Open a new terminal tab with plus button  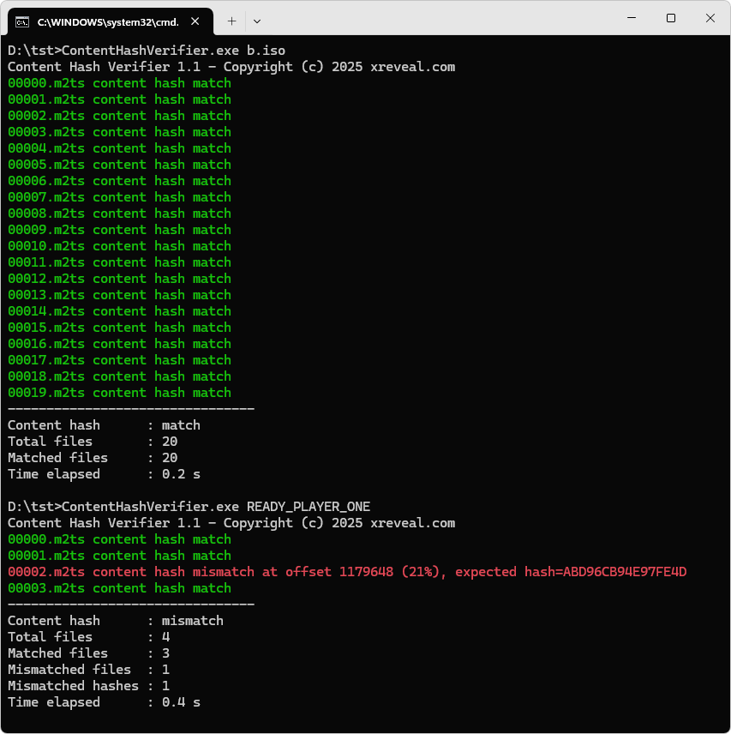pos(231,21)
